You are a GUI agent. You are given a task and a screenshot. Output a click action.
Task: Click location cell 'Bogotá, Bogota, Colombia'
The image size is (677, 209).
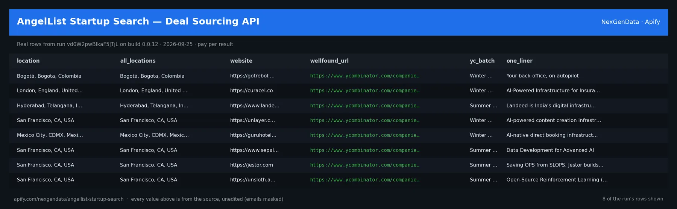49,76
